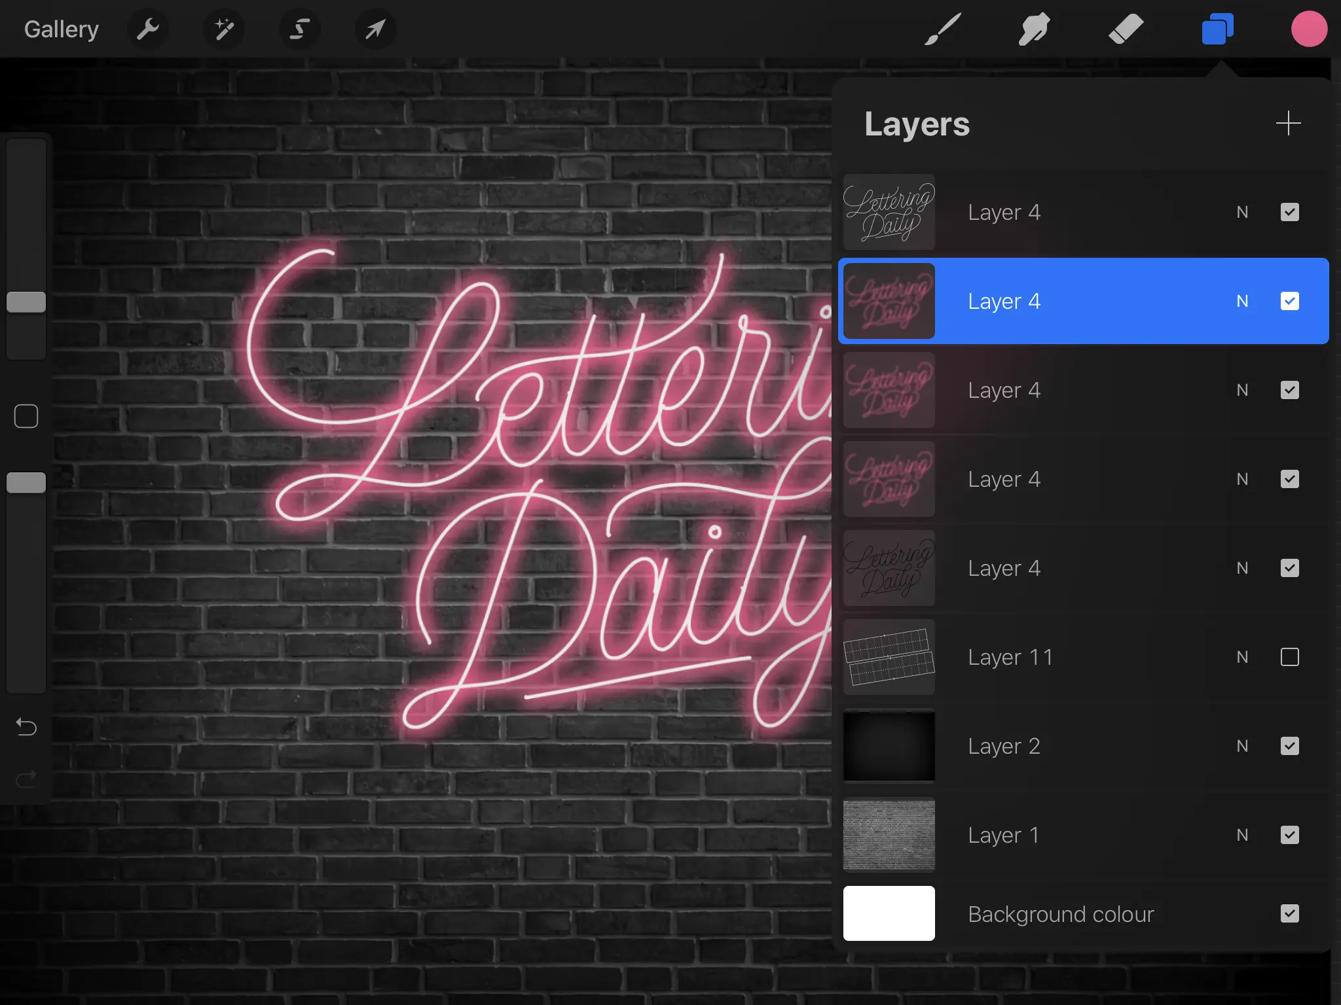Open Transform/Selection tool
This screenshot has width=1341, height=1005.
coord(374,29)
